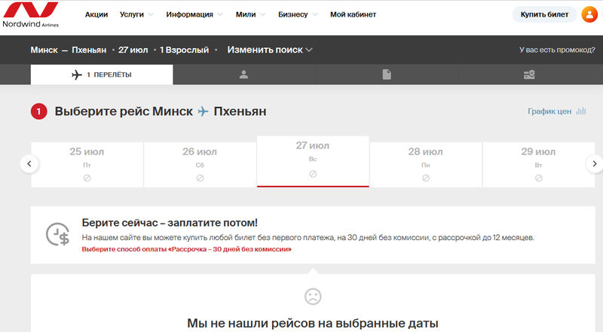The width and height of the screenshot is (603, 332).
Task: Open the Изменить поиск expander
Action: coord(270,50)
